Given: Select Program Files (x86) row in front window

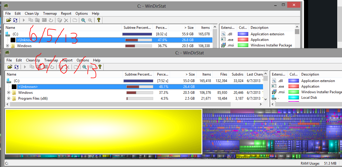Looking at the screenshot, I should (x=134, y=98).
